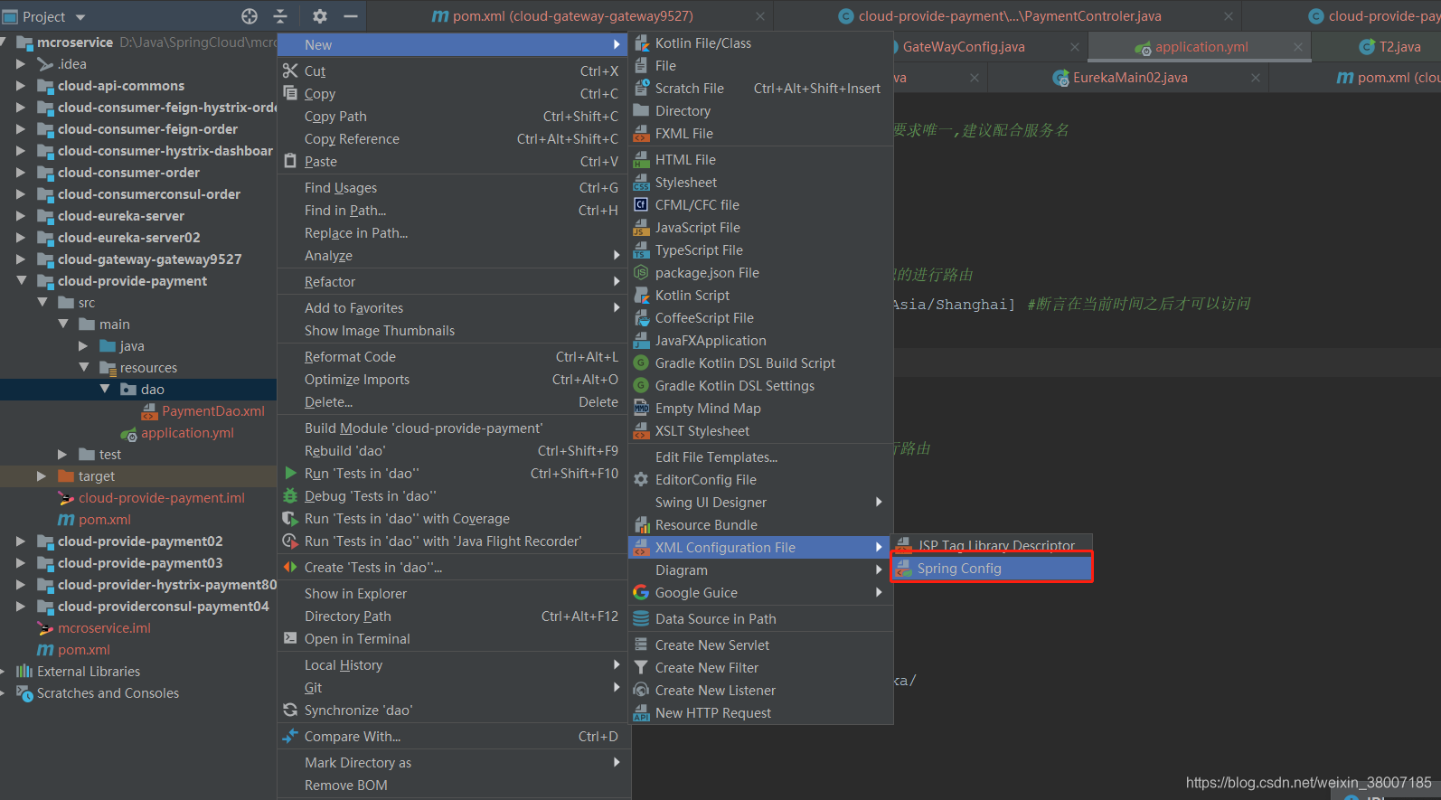Click the Empty Mind Map icon
The width and height of the screenshot is (1441, 800).
(x=642, y=408)
